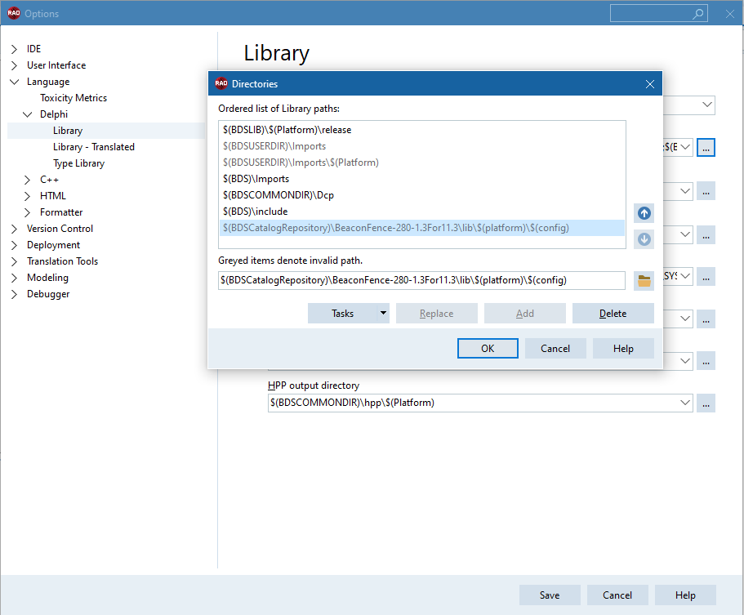Select $(BDS)\Imports path entry
This screenshot has height=615, width=744.
[422, 179]
